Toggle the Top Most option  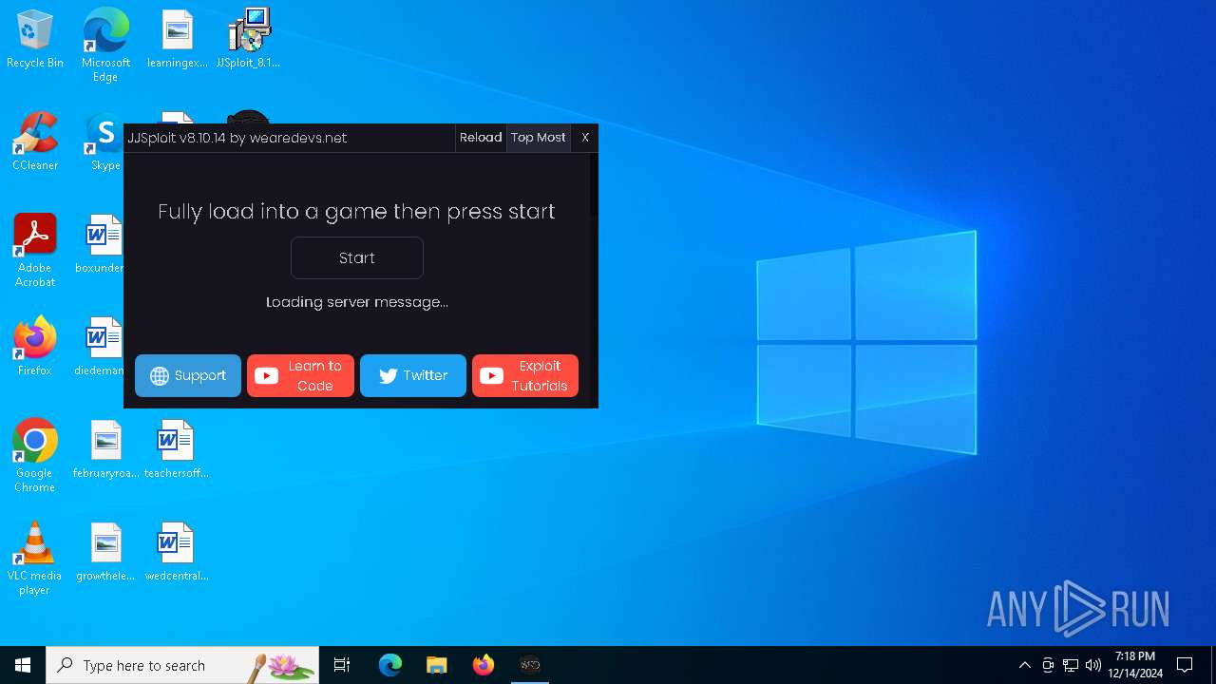[539, 138]
